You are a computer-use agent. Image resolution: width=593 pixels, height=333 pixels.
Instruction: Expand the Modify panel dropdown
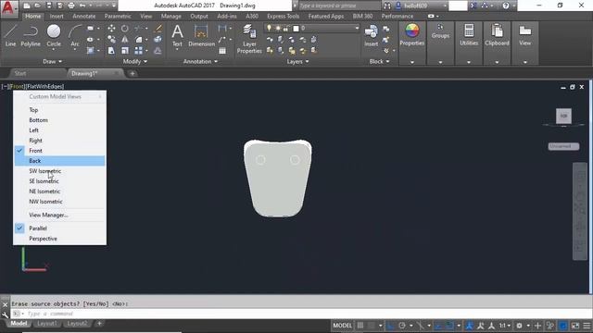coord(135,61)
